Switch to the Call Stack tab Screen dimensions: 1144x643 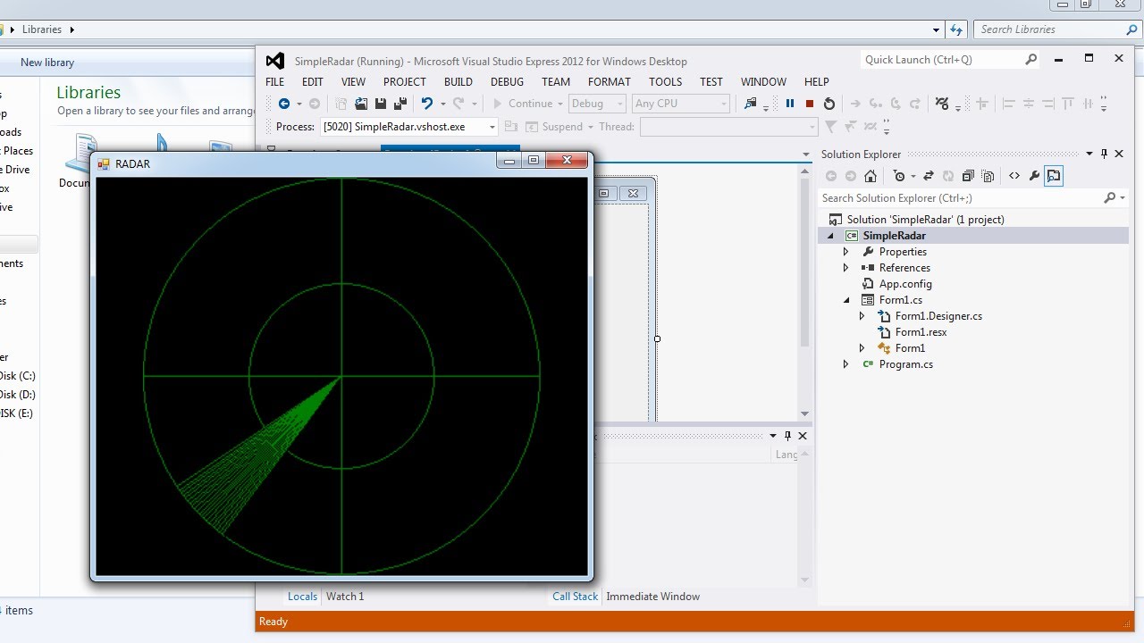tap(575, 597)
